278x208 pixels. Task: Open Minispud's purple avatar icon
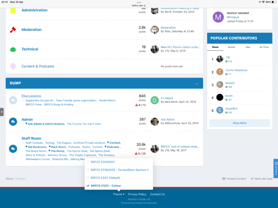point(218,17)
